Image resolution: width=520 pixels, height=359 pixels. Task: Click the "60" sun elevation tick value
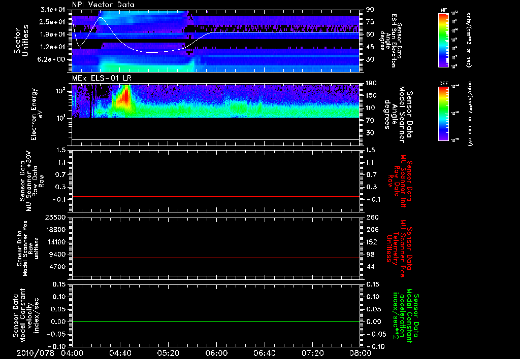[x=370, y=34]
